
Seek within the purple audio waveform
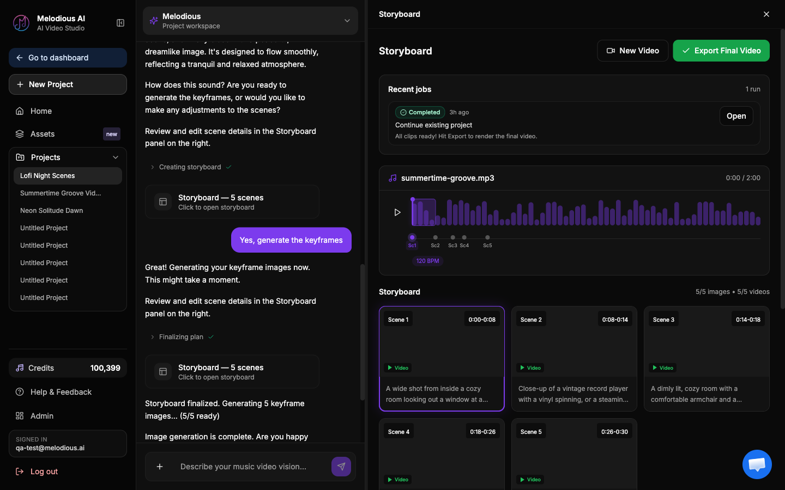(586, 212)
